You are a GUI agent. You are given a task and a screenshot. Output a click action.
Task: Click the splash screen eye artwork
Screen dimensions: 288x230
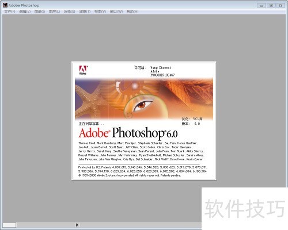coord(143,105)
